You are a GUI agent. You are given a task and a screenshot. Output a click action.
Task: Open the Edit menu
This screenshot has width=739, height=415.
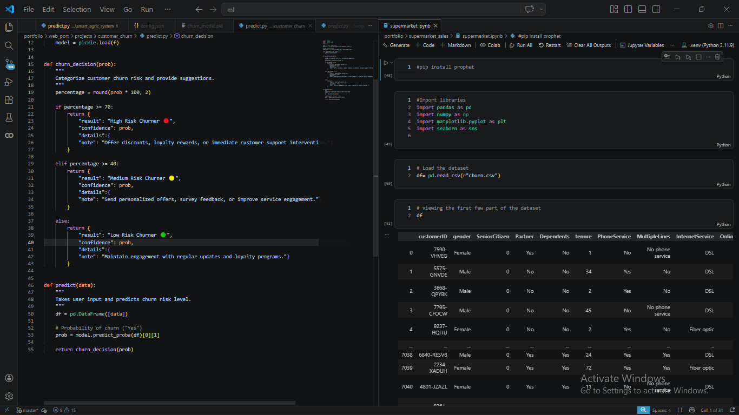[x=48, y=9]
